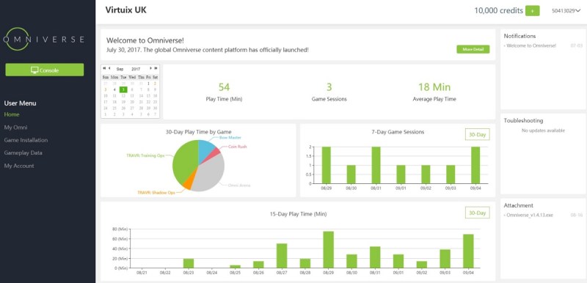Select calendar day 10
The height and width of the screenshot is (283, 587).
[x=106, y=96]
